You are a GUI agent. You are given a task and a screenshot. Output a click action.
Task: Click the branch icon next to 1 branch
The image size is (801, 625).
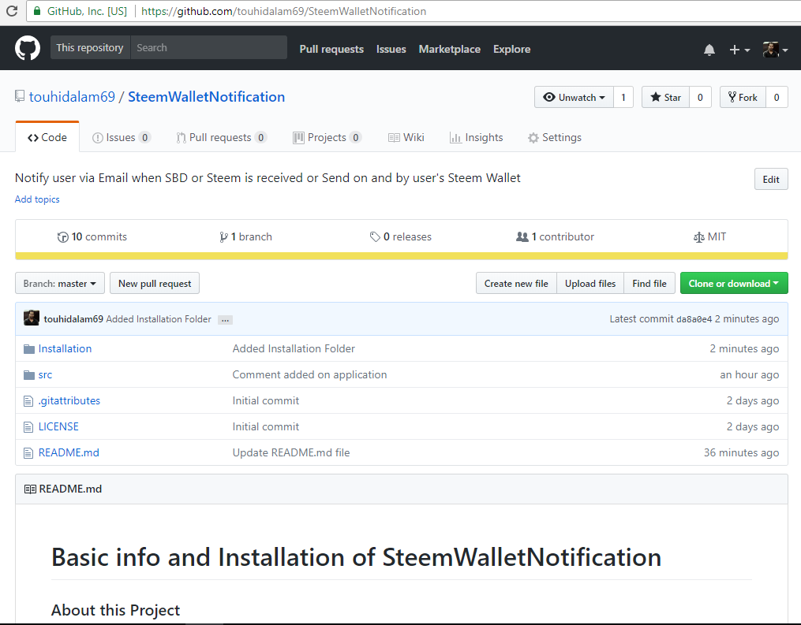click(223, 236)
